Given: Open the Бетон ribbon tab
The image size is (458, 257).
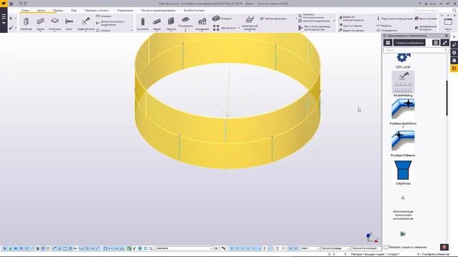Looking at the screenshot, I should pos(41,10).
